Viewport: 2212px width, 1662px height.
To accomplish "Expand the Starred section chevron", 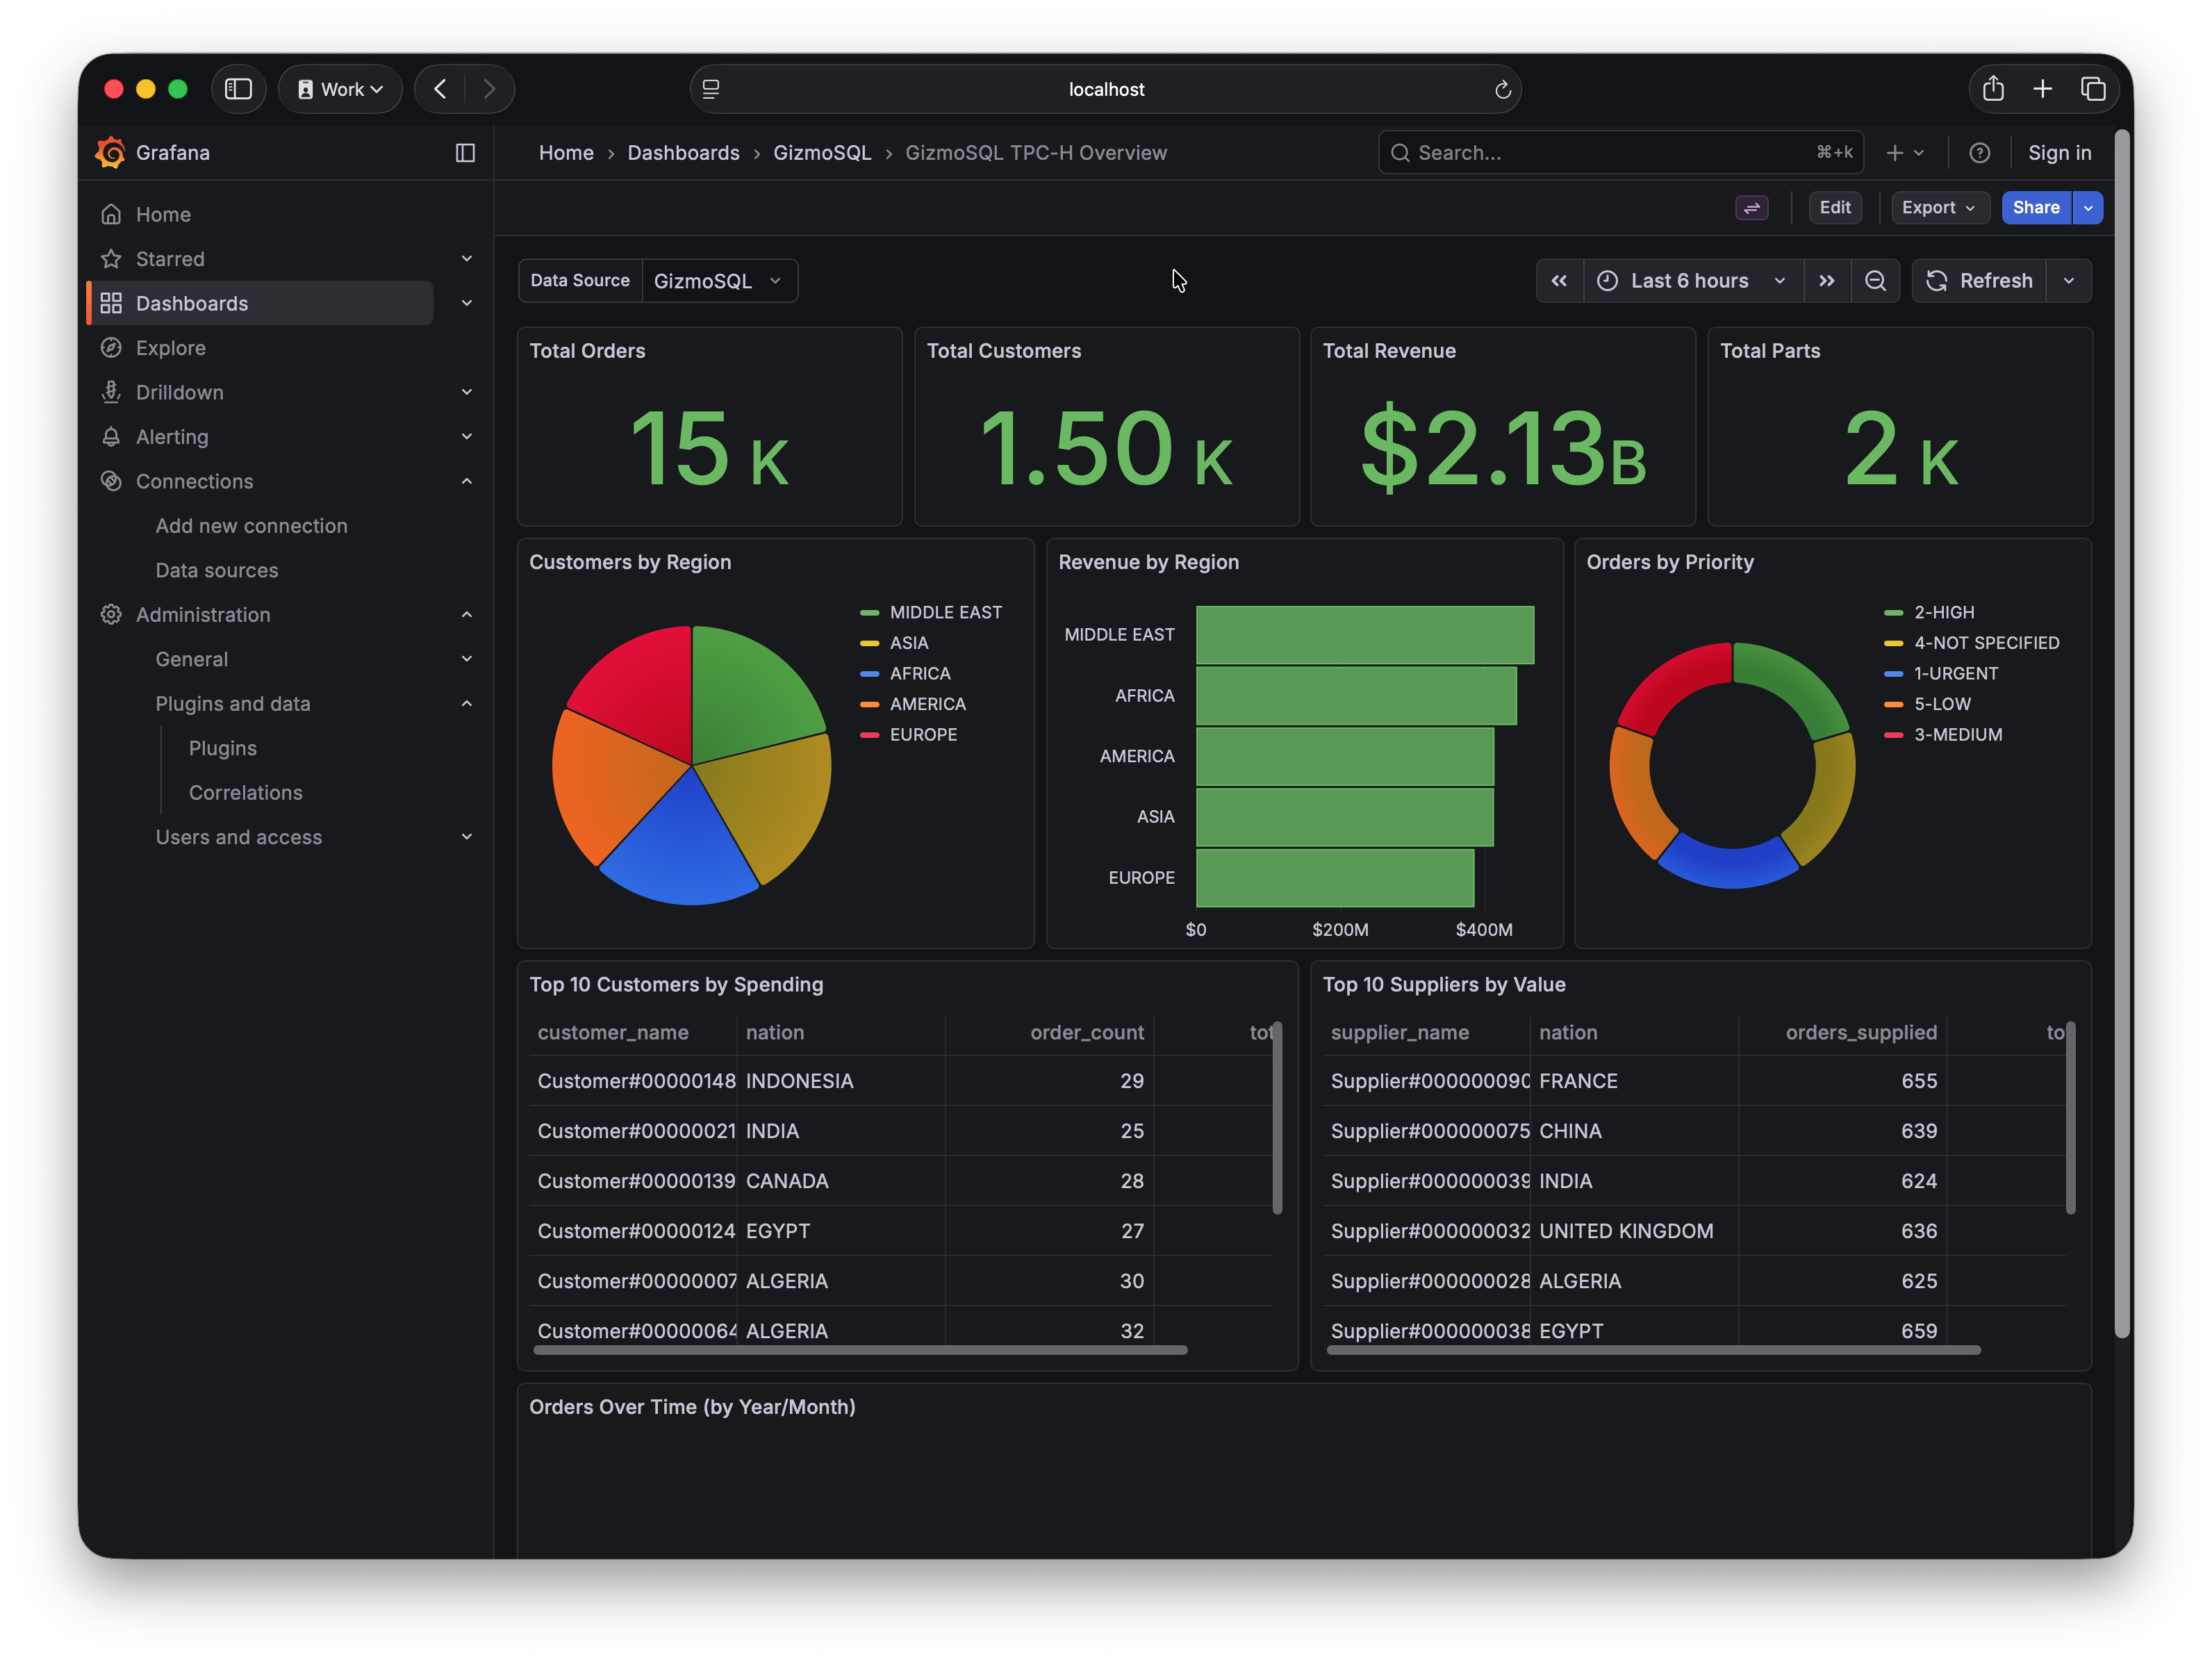I will pyautogui.click(x=466, y=259).
